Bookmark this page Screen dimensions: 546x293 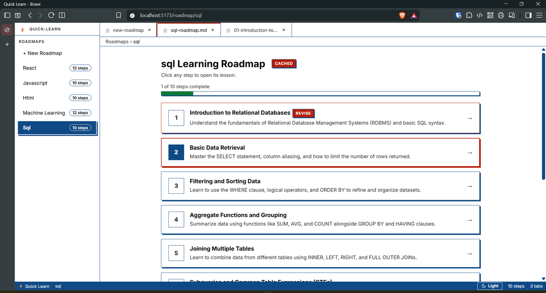pos(118,15)
